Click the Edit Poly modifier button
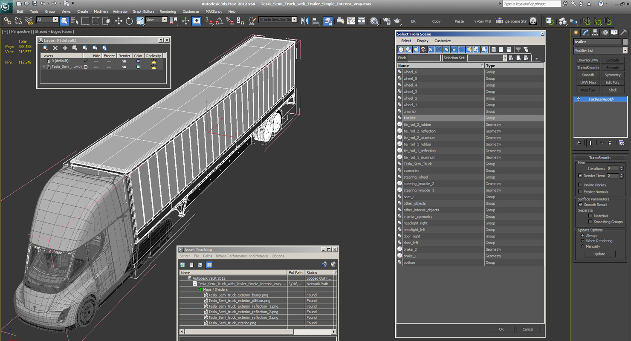This screenshot has height=341, width=631. (x=612, y=83)
